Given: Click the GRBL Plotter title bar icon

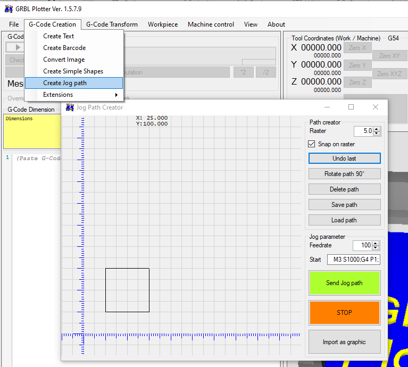Looking at the screenshot, I should pyautogui.click(x=8, y=9).
